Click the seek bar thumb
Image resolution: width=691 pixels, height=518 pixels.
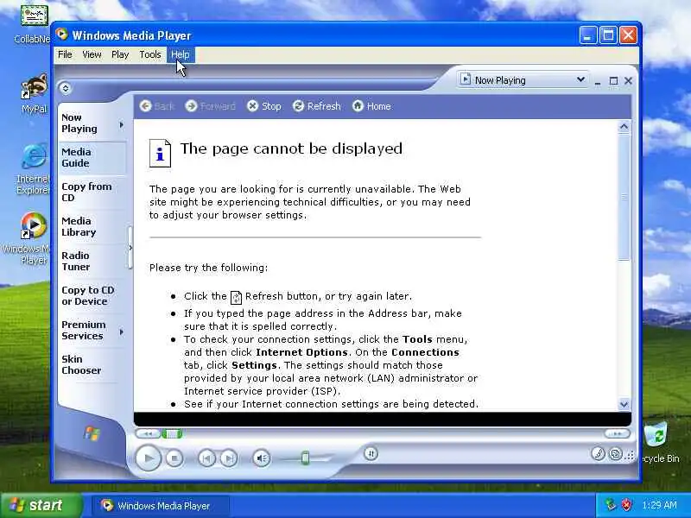pyautogui.click(x=172, y=434)
